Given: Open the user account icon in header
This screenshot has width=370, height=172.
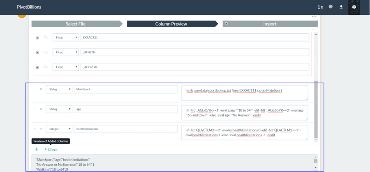Looking at the screenshot, I should [320, 7].
